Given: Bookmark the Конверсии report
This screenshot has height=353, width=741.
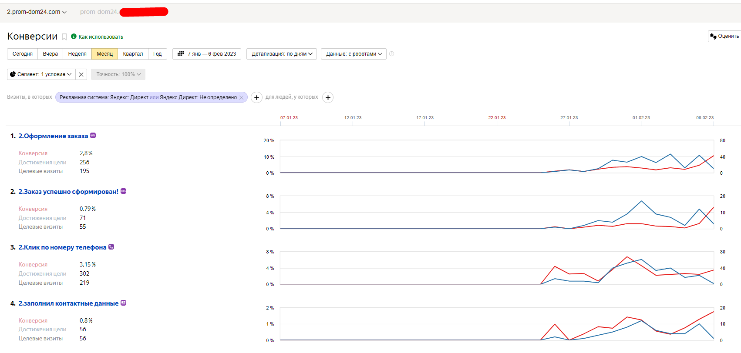Looking at the screenshot, I should point(64,37).
